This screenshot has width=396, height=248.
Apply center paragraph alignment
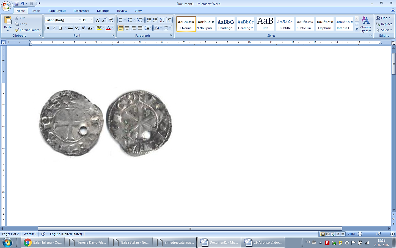(x=127, y=28)
